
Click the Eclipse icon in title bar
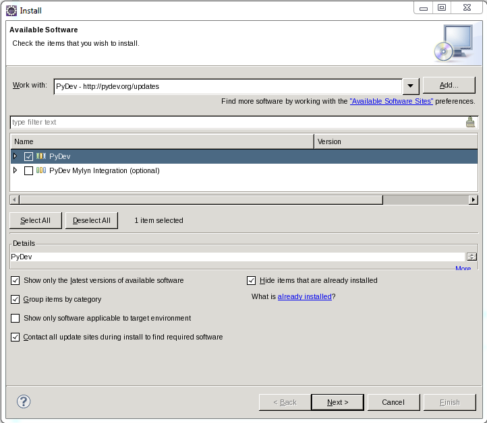click(11, 10)
